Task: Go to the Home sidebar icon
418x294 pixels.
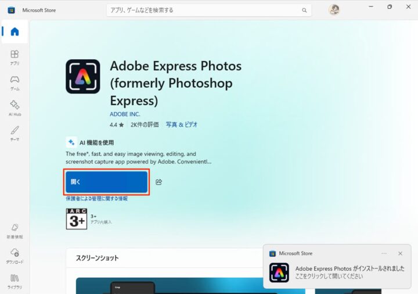Action: 15,31
